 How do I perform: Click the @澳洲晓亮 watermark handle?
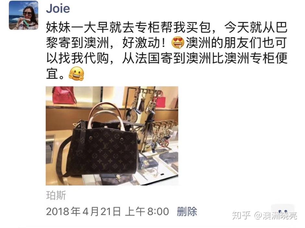(275, 215)
